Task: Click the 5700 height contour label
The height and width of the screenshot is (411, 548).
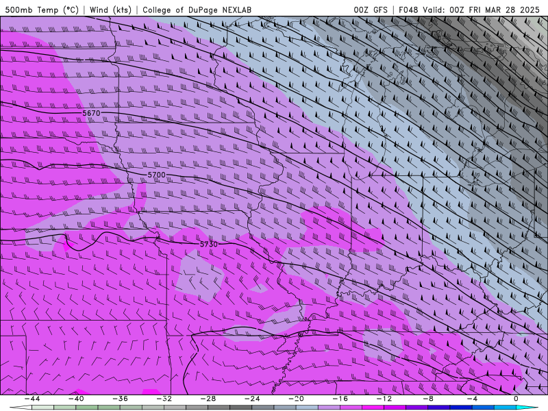Action: tap(156, 175)
